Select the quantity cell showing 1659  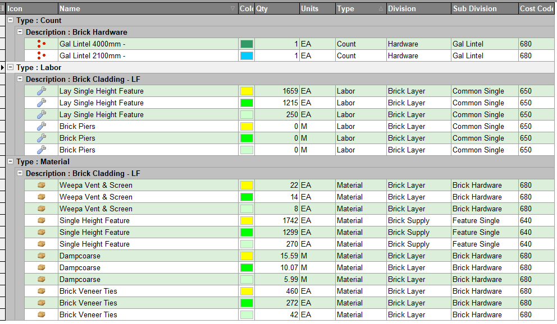coord(276,91)
